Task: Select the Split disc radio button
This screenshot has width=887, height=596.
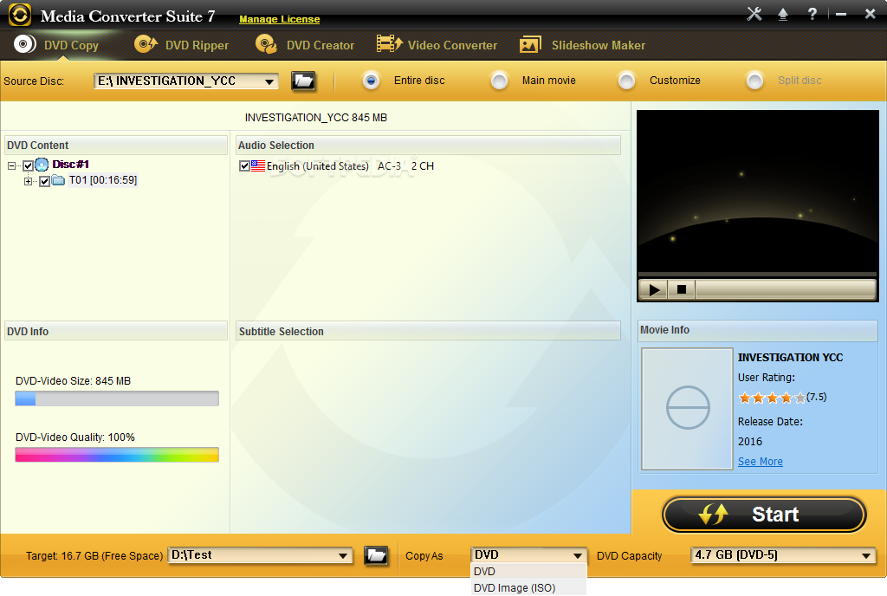Action: click(754, 81)
